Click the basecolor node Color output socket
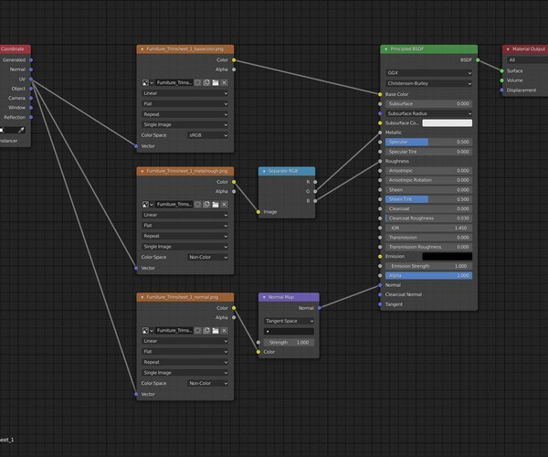Viewport: 548px width, 457px height. 234,60
